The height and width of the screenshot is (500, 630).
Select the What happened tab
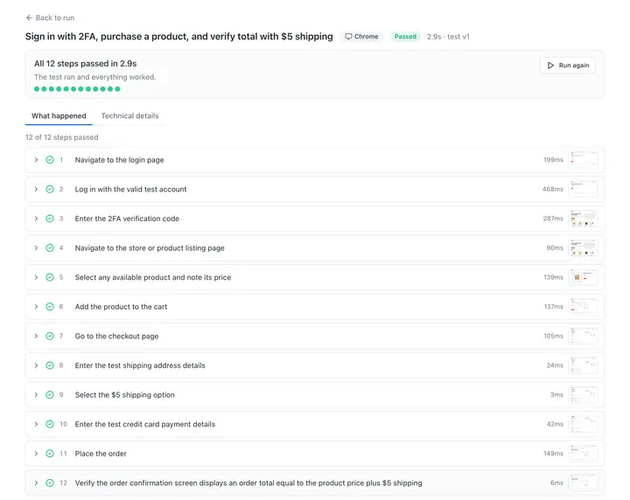coord(59,116)
